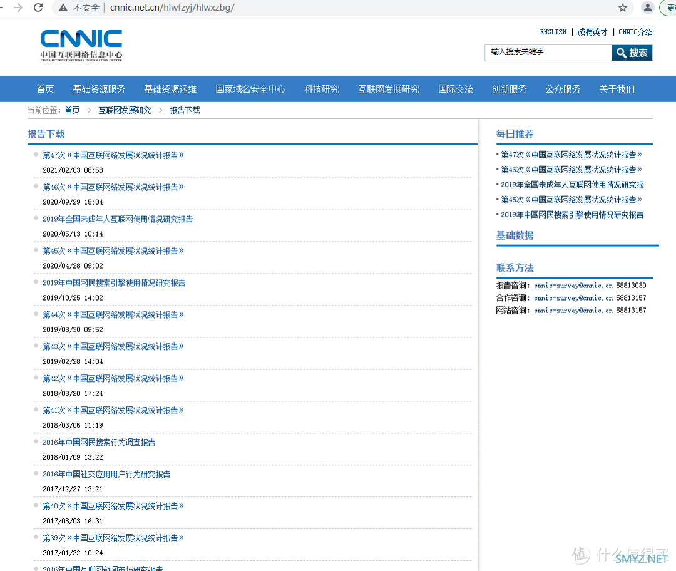This screenshot has height=571, width=676.
Task: Click the 每日推荐 section heading
Action: [515, 134]
